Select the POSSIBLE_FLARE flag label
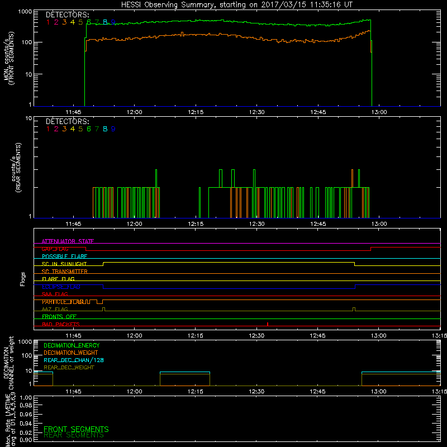Viewport: 447px width, 447px height. pos(64,256)
